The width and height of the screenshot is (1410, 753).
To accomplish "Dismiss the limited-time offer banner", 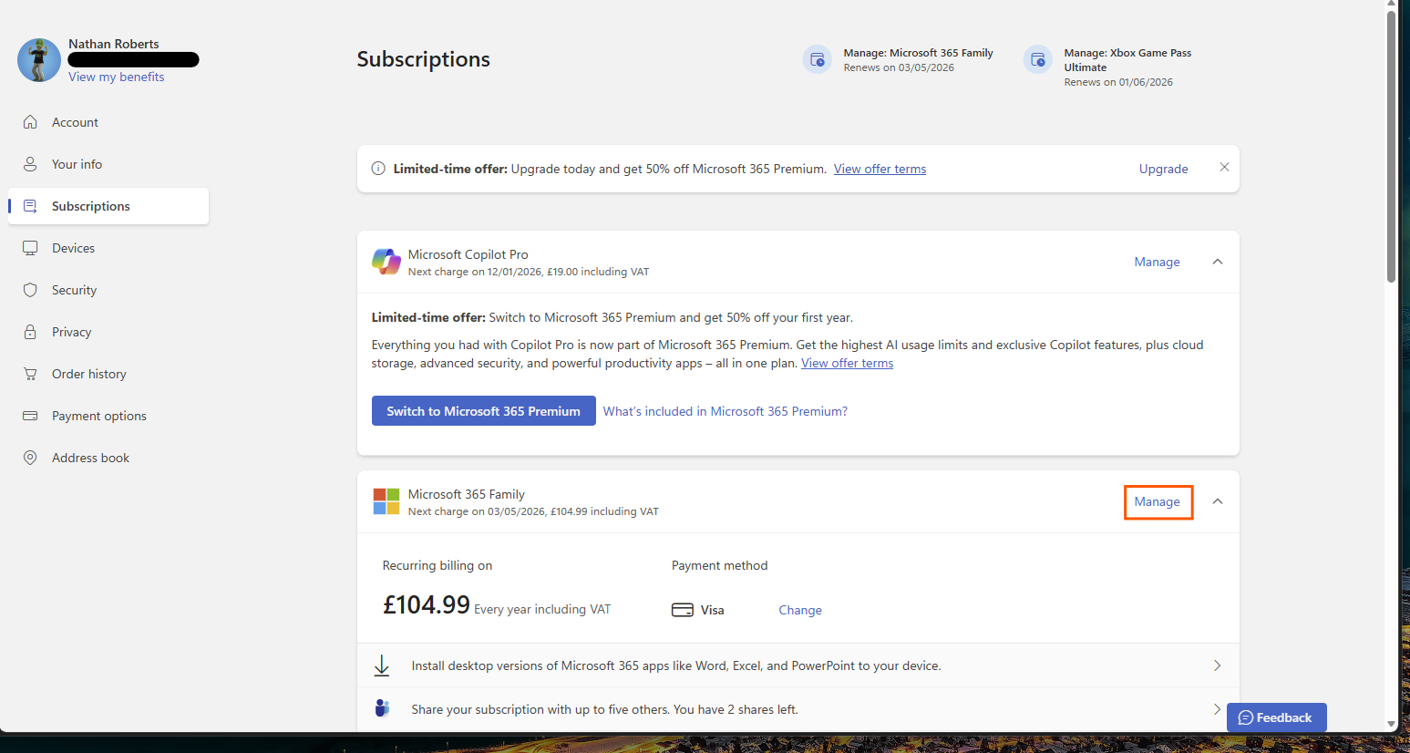I will 1224,167.
